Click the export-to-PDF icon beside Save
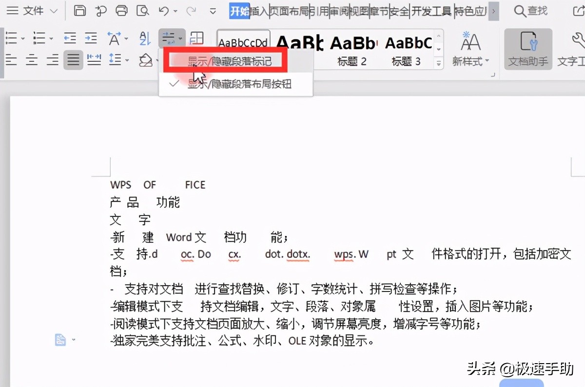 [101, 10]
